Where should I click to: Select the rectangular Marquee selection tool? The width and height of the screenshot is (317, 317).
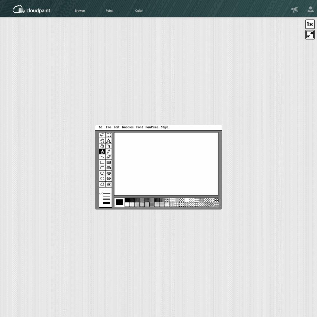click(108, 135)
